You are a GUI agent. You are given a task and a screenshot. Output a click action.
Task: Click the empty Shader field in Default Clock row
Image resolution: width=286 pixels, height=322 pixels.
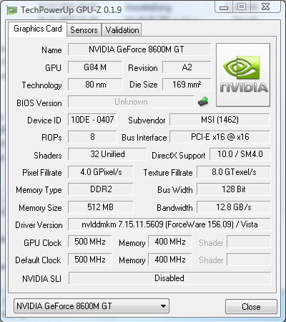[249, 260]
